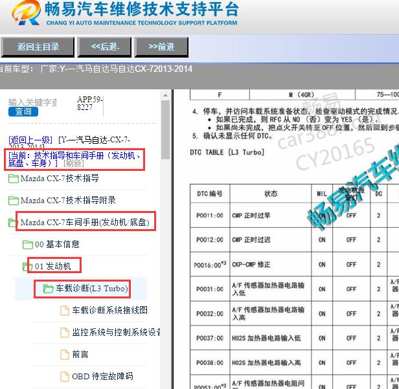
Task: Click the 当前车型 vehicle model bar text
Action: coord(96,69)
